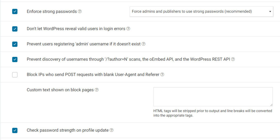
Task: Uncheck prevent registering 'admin' username
Action: click(x=15, y=44)
